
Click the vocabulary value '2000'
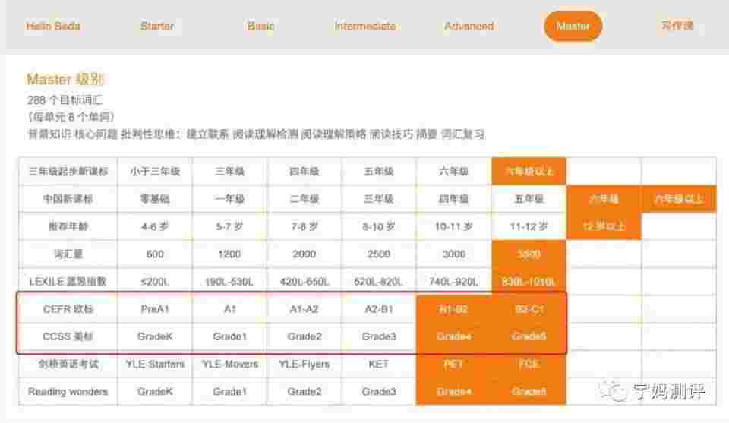click(x=304, y=254)
